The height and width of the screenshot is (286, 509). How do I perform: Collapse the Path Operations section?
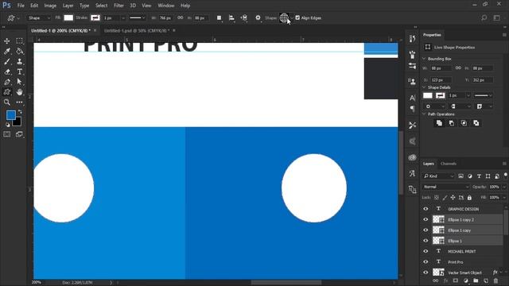coord(424,114)
